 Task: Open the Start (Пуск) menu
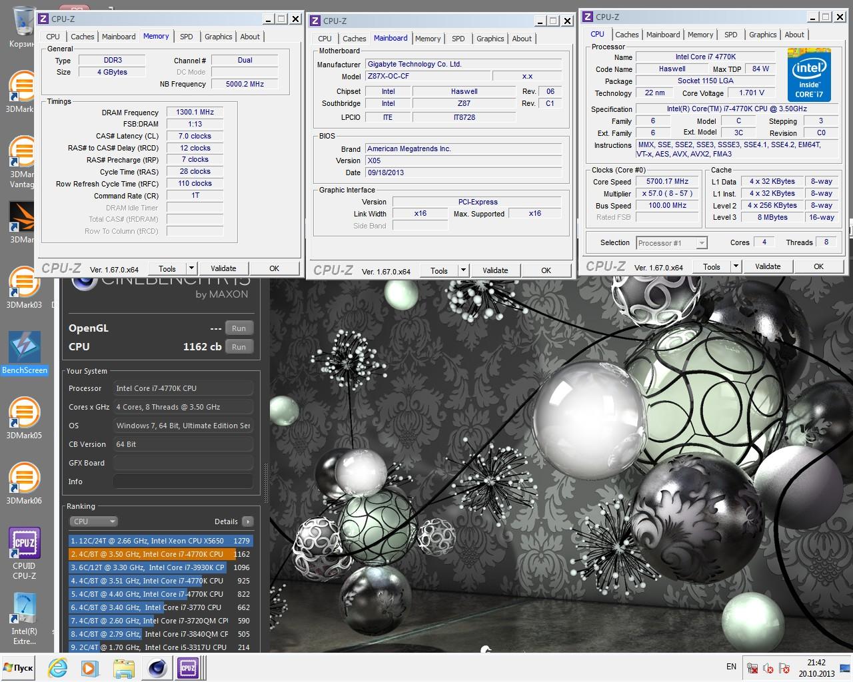19,667
